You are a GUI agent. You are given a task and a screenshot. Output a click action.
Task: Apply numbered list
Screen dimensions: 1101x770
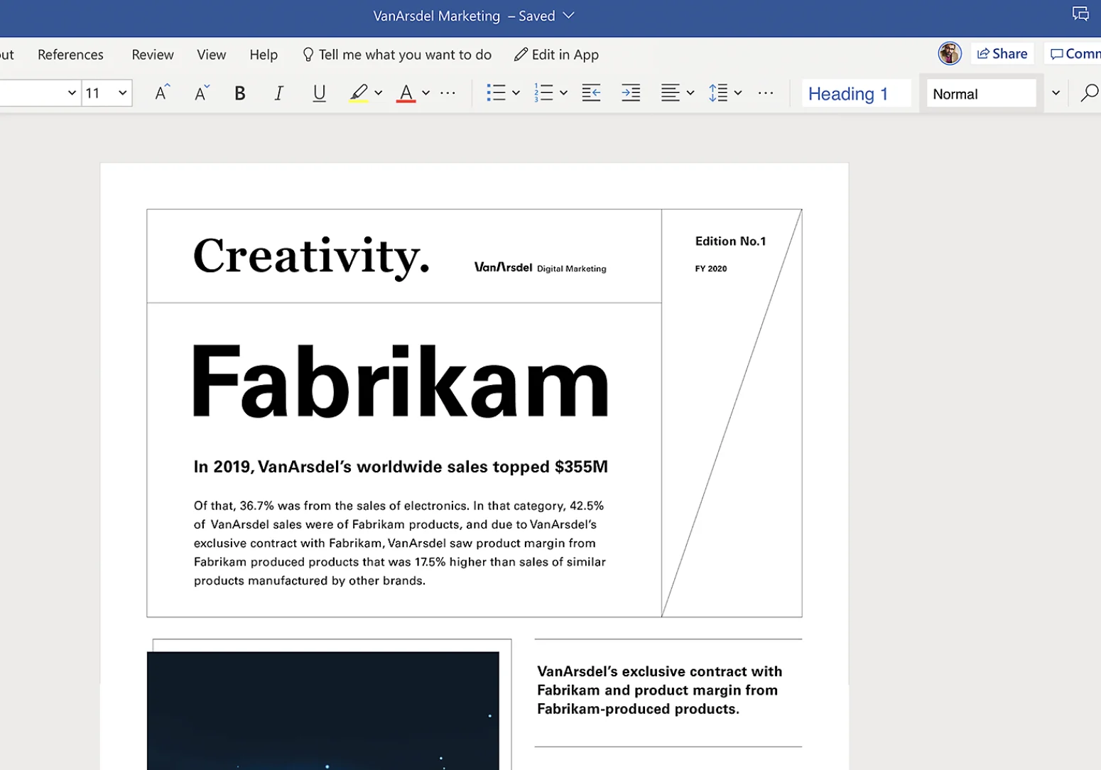tap(543, 93)
